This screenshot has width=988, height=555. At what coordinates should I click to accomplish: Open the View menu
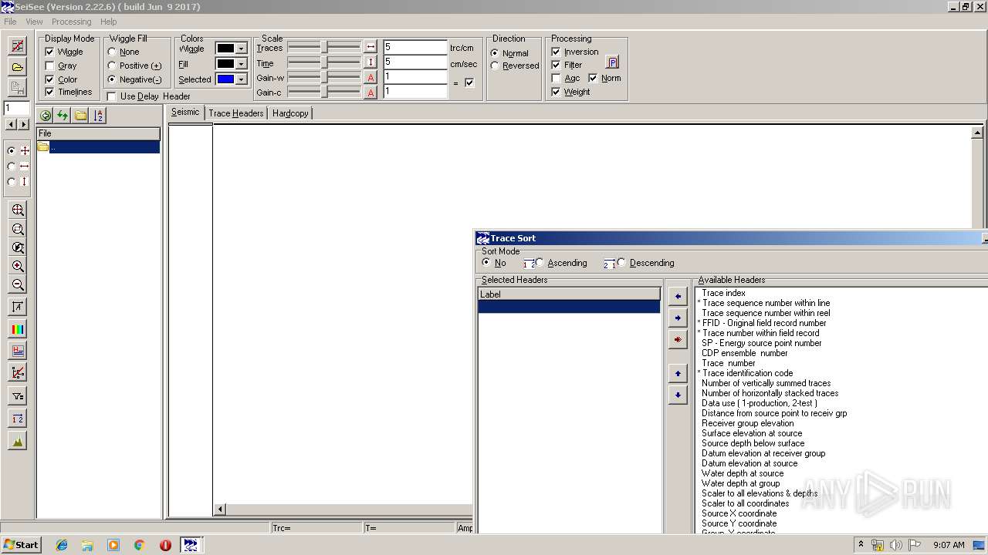click(34, 22)
